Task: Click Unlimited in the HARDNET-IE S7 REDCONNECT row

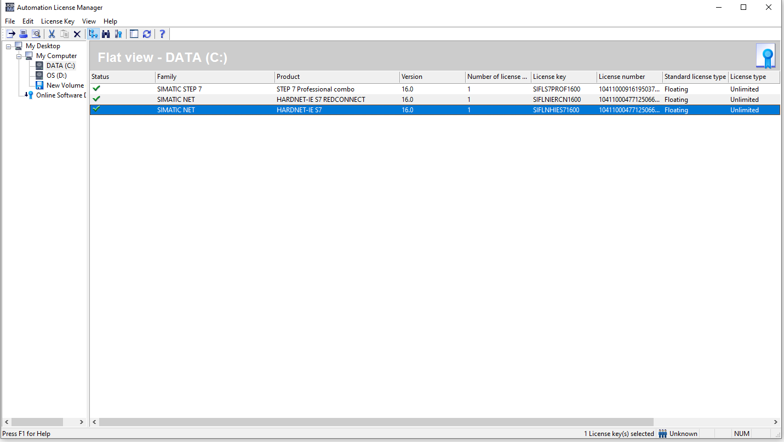Action: point(745,100)
